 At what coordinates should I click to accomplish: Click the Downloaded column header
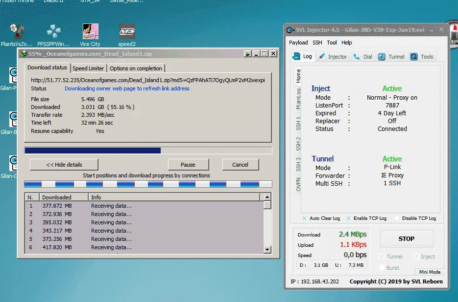coord(64,197)
